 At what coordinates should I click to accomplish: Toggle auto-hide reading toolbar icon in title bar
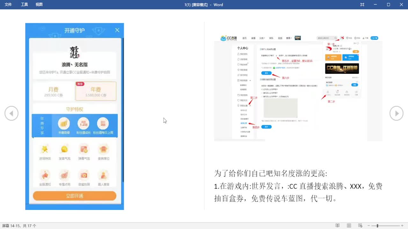pos(362,4)
